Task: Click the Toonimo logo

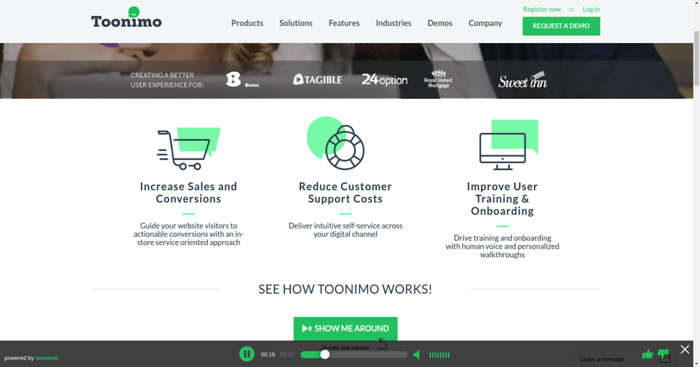Action: pos(126,18)
